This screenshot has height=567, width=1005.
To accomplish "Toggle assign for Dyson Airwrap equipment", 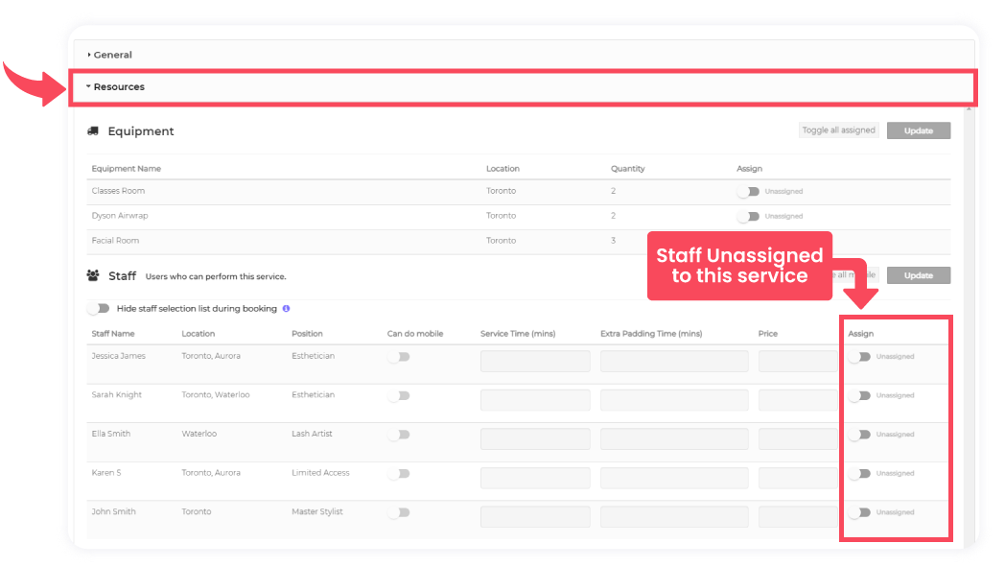I will 748,216.
